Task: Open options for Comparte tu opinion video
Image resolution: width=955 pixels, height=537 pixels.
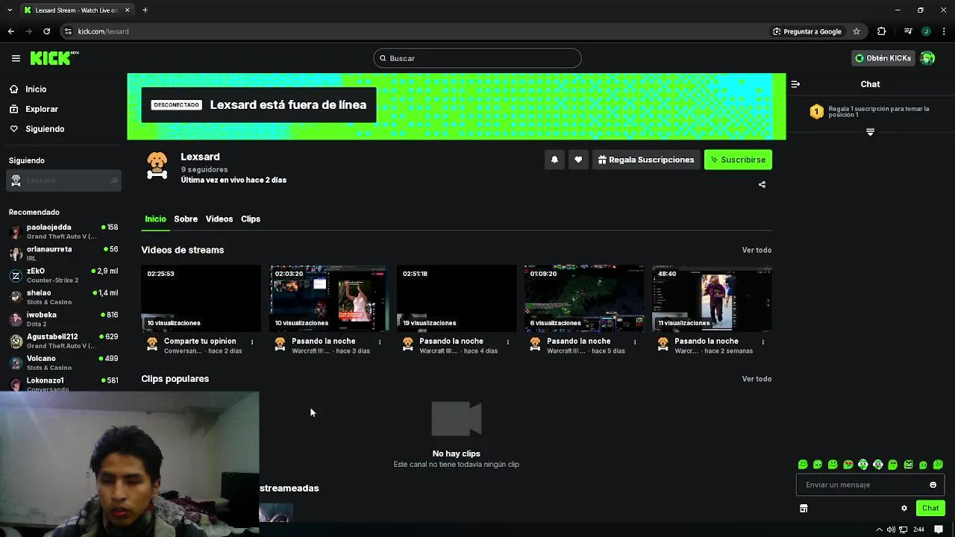Action: click(252, 342)
